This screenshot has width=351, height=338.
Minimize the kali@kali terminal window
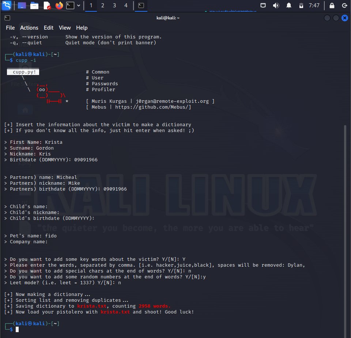(x=327, y=18)
